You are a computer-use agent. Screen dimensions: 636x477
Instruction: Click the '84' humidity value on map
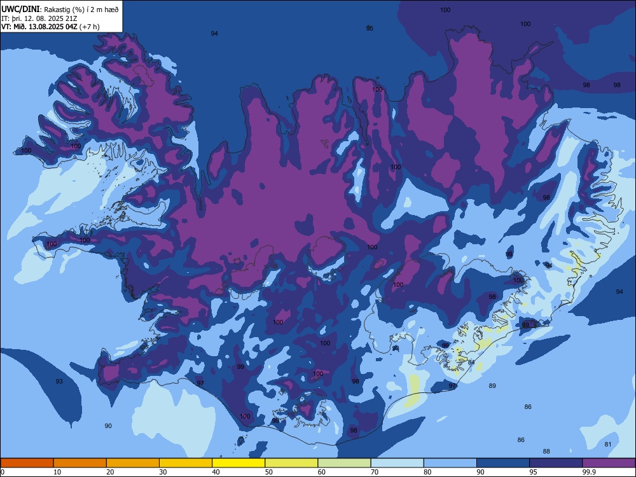tap(471, 363)
